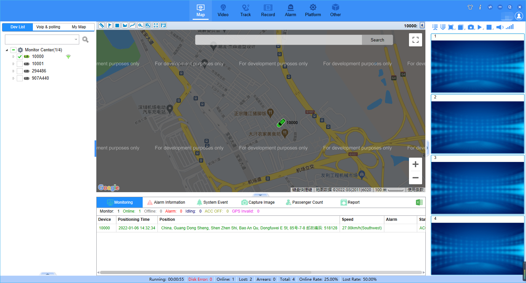
Task: Click the flag marker tool on map toolbar
Action: coord(109,26)
